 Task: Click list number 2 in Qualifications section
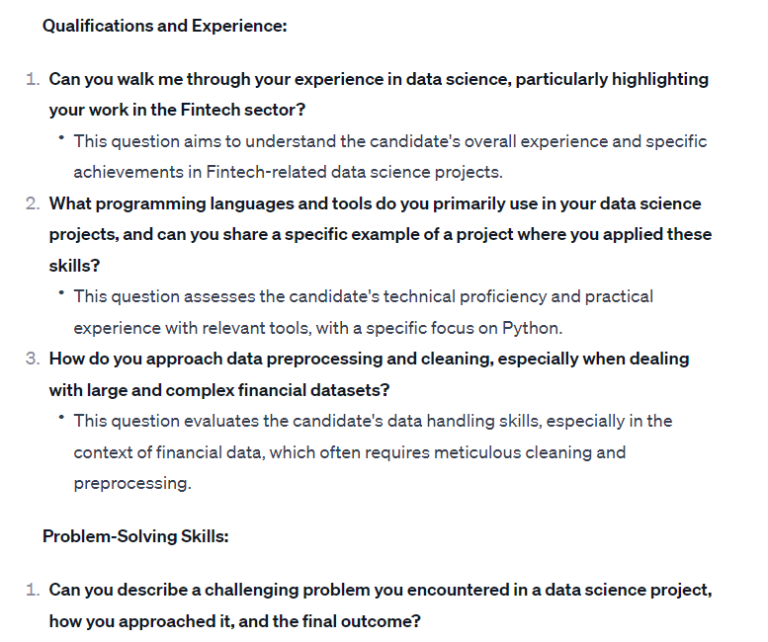tap(33, 203)
